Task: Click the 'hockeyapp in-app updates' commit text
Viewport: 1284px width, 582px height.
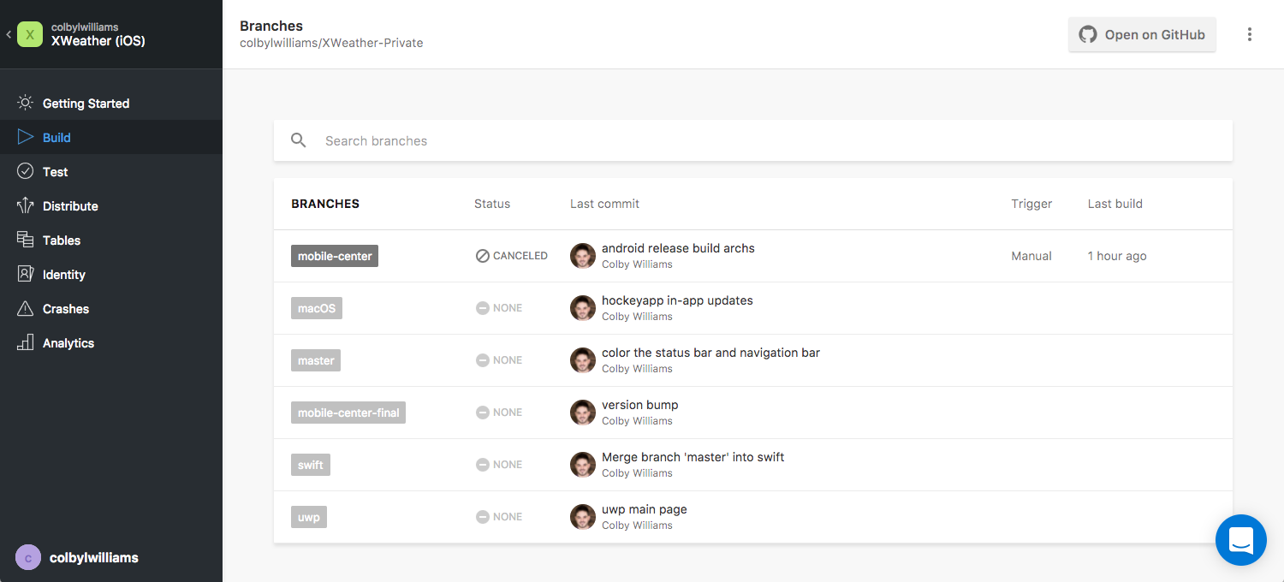Action: coord(677,300)
